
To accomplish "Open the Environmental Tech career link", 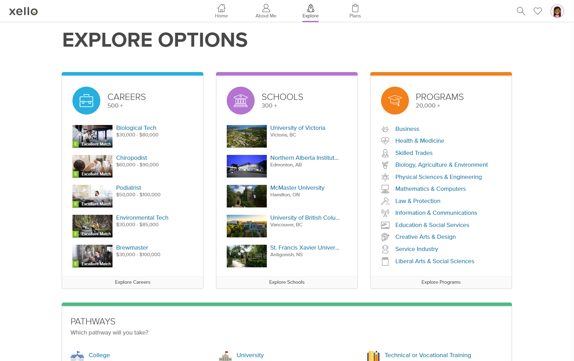I will [x=142, y=218].
